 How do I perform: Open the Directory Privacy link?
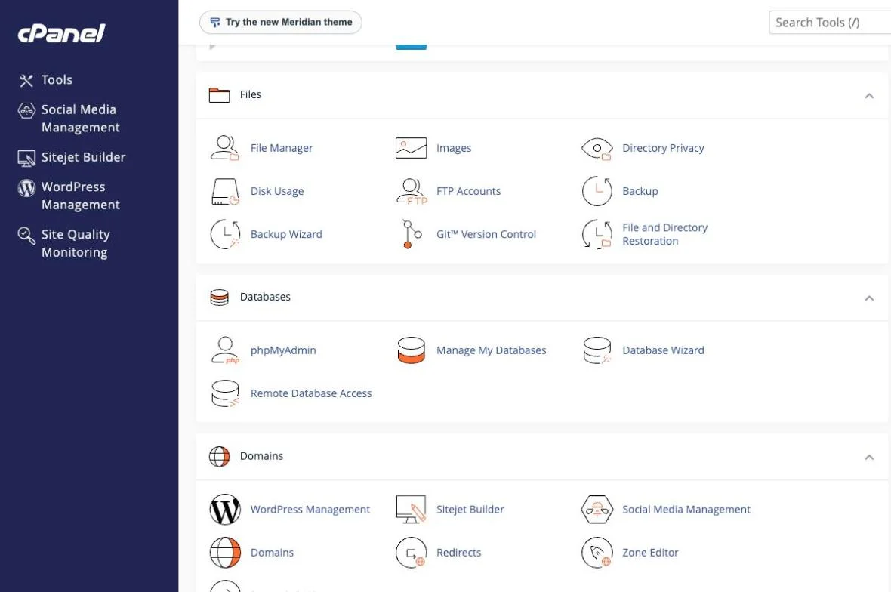point(663,148)
